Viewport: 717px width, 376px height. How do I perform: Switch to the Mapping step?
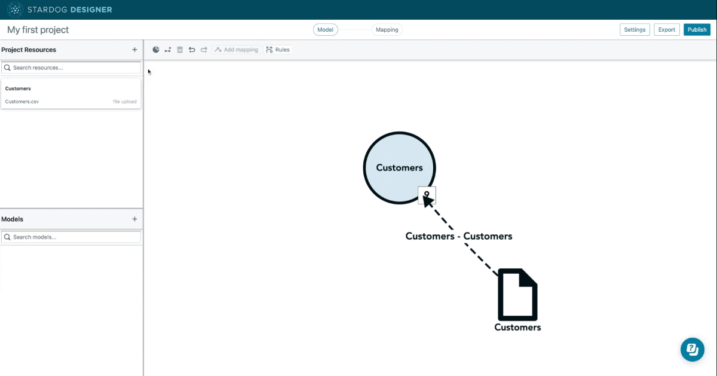coord(387,30)
